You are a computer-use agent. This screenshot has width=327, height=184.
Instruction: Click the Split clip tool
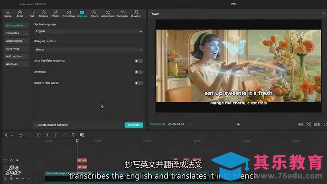pos(38,135)
